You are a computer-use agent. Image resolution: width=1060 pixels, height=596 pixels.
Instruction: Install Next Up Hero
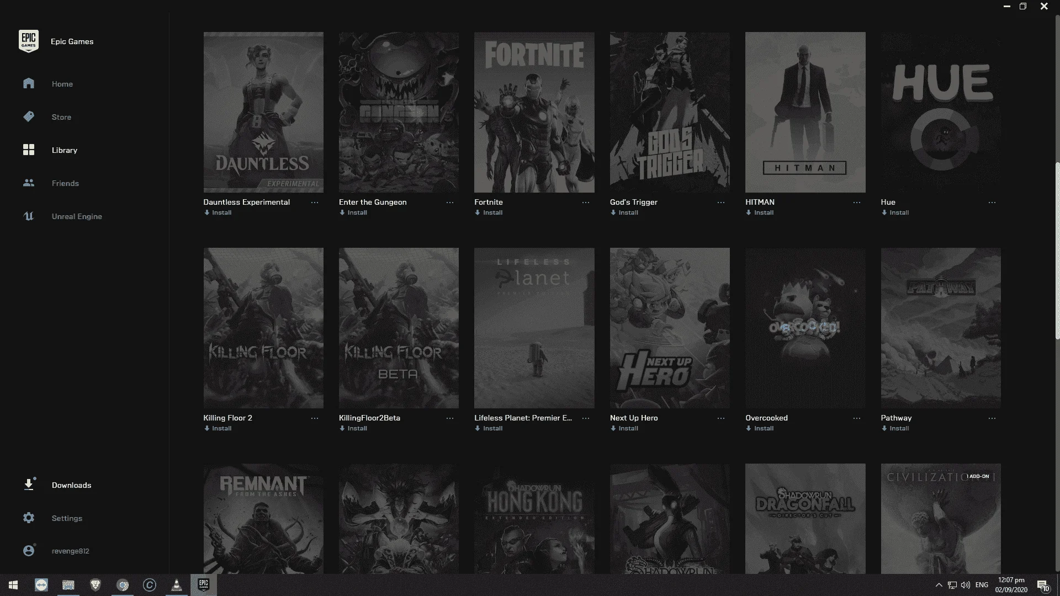624,428
